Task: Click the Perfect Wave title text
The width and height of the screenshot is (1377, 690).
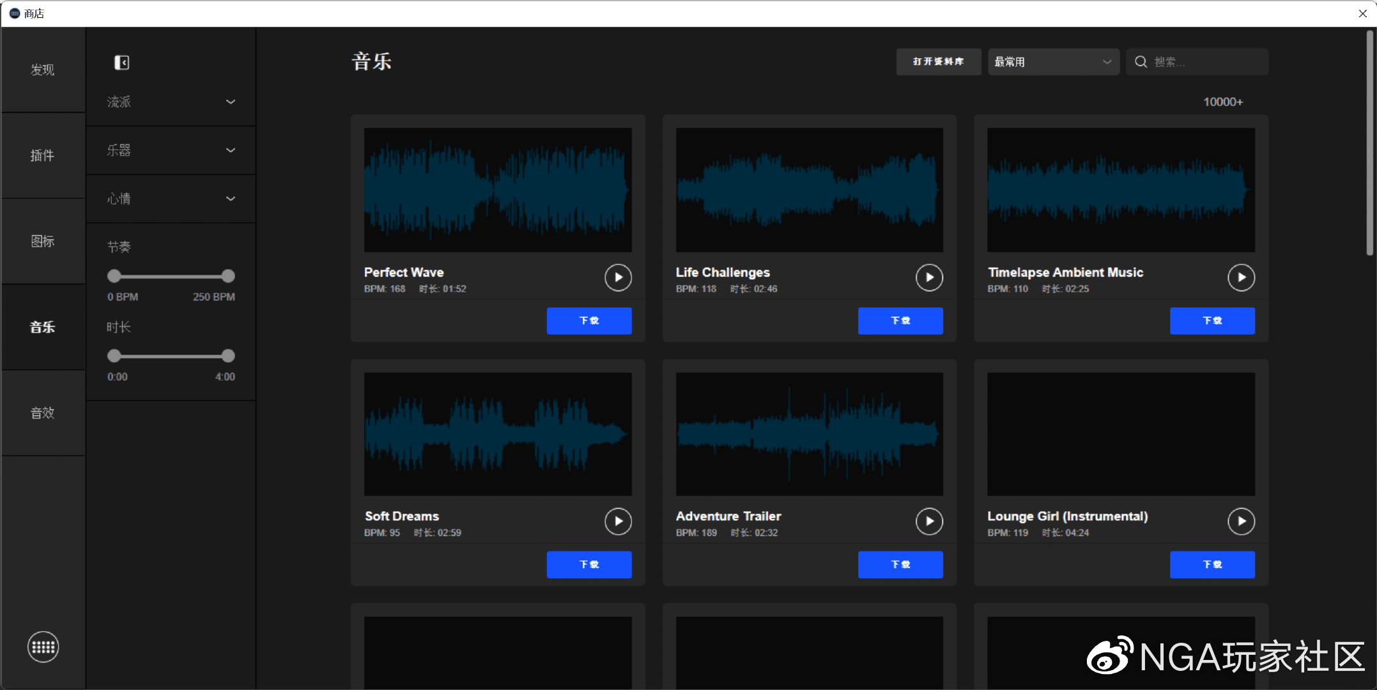Action: pyautogui.click(x=404, y=272)
